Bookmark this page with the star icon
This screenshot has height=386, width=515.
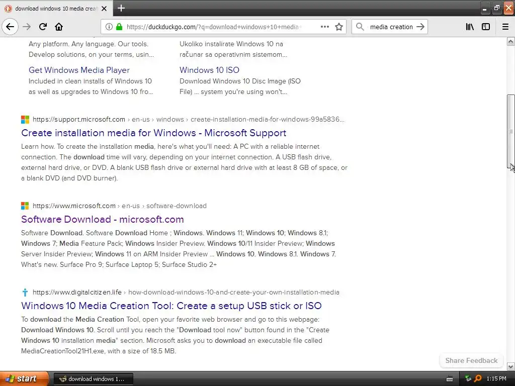pyautogui.click(x=339, y=27)
